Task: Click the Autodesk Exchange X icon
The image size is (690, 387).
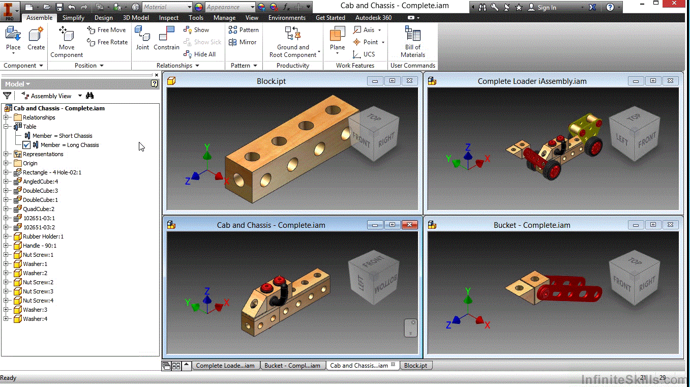Action: click(592, 7)
